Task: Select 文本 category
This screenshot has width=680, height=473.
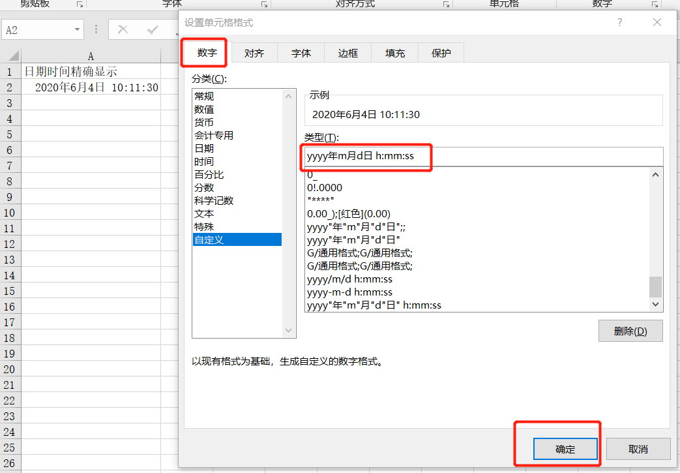Action: click(x=237, y=213)
